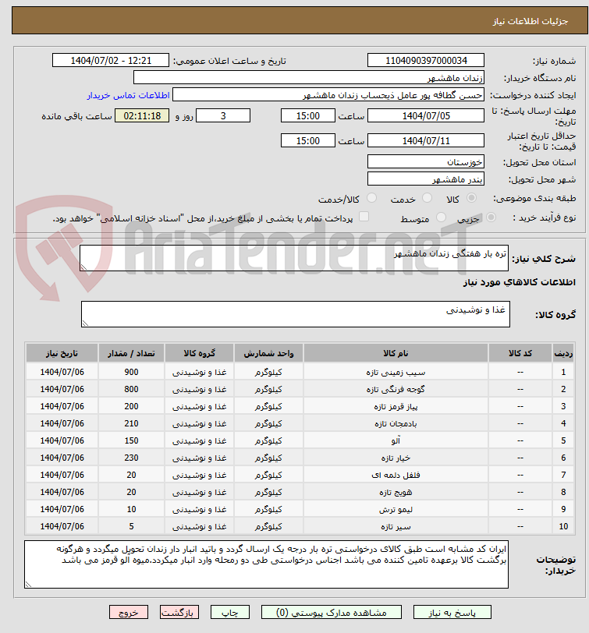The image size is (589, 633).
Task: Click the شهر محل تحویل field بندر ماهشهر
Action: coord(426,179)
